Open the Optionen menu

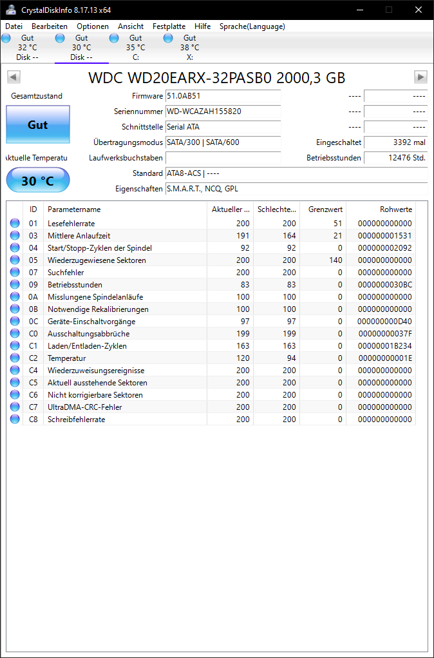[93, 26]
